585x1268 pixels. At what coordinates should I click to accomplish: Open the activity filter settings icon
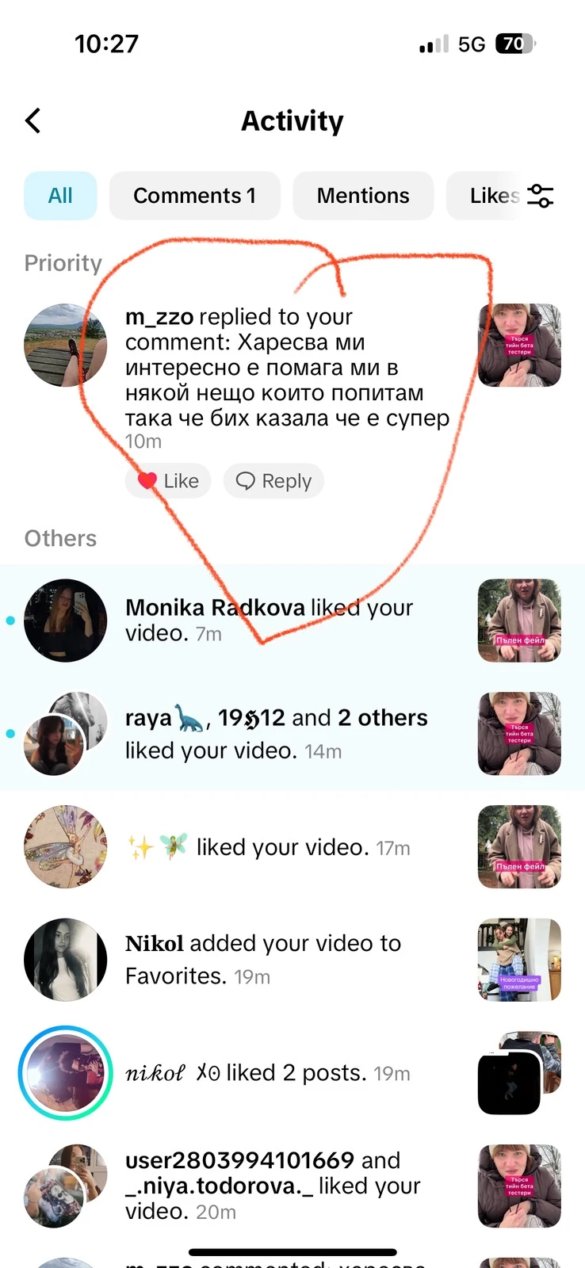[x=541, y=196]
